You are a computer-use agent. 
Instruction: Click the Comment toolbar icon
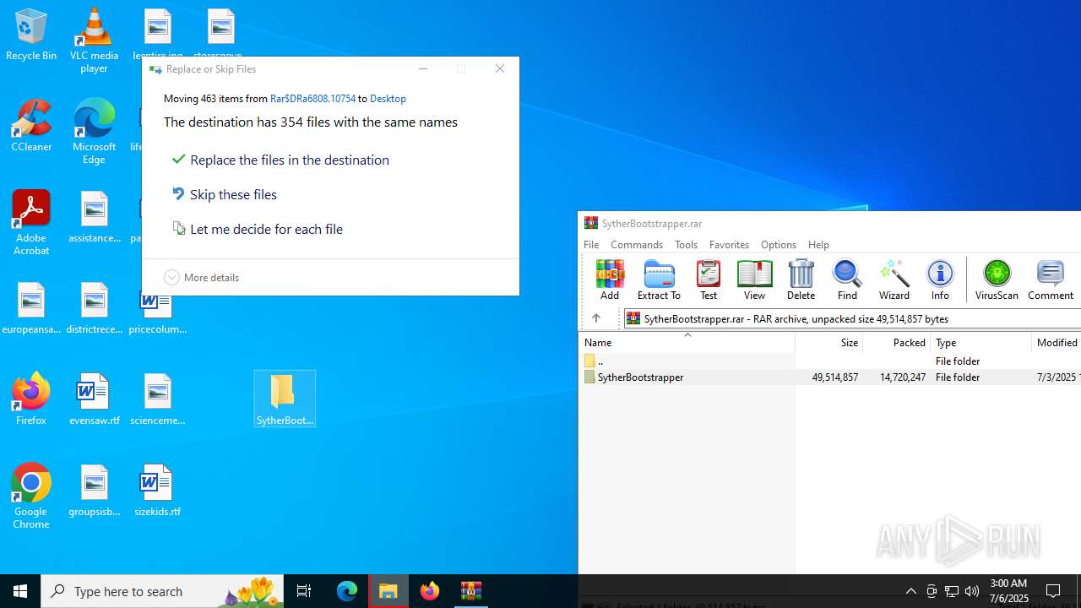pyautogui.click(x=1051, y=280)
